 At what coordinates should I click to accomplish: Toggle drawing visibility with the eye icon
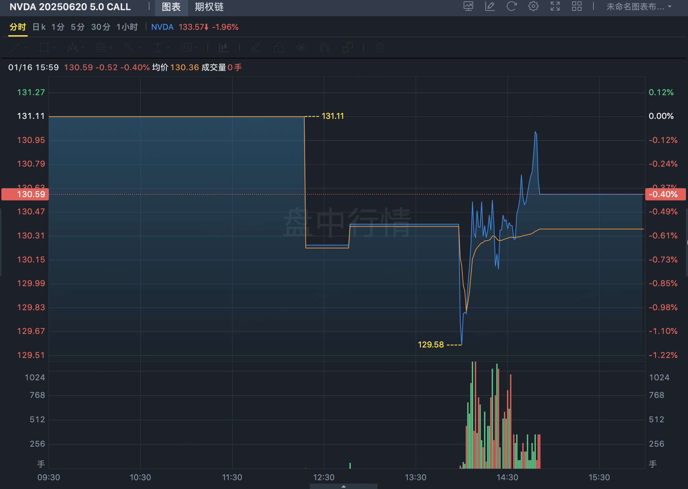point(301,48)
